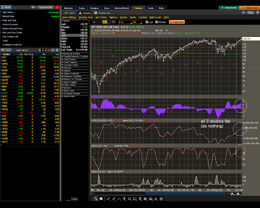The height and width of the screenshot is (208, 260).
Task: Open the Drawing Tools menu
Action: [x=86, y=17]
